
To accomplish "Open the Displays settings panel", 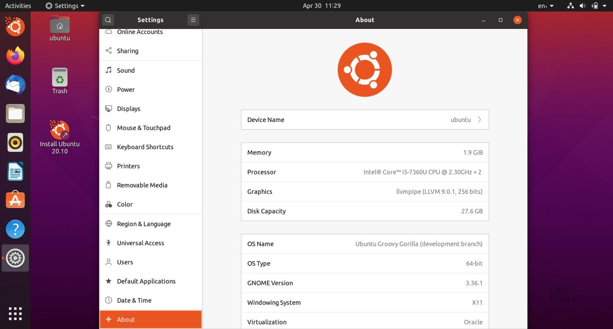I will [x=151, y=109].
